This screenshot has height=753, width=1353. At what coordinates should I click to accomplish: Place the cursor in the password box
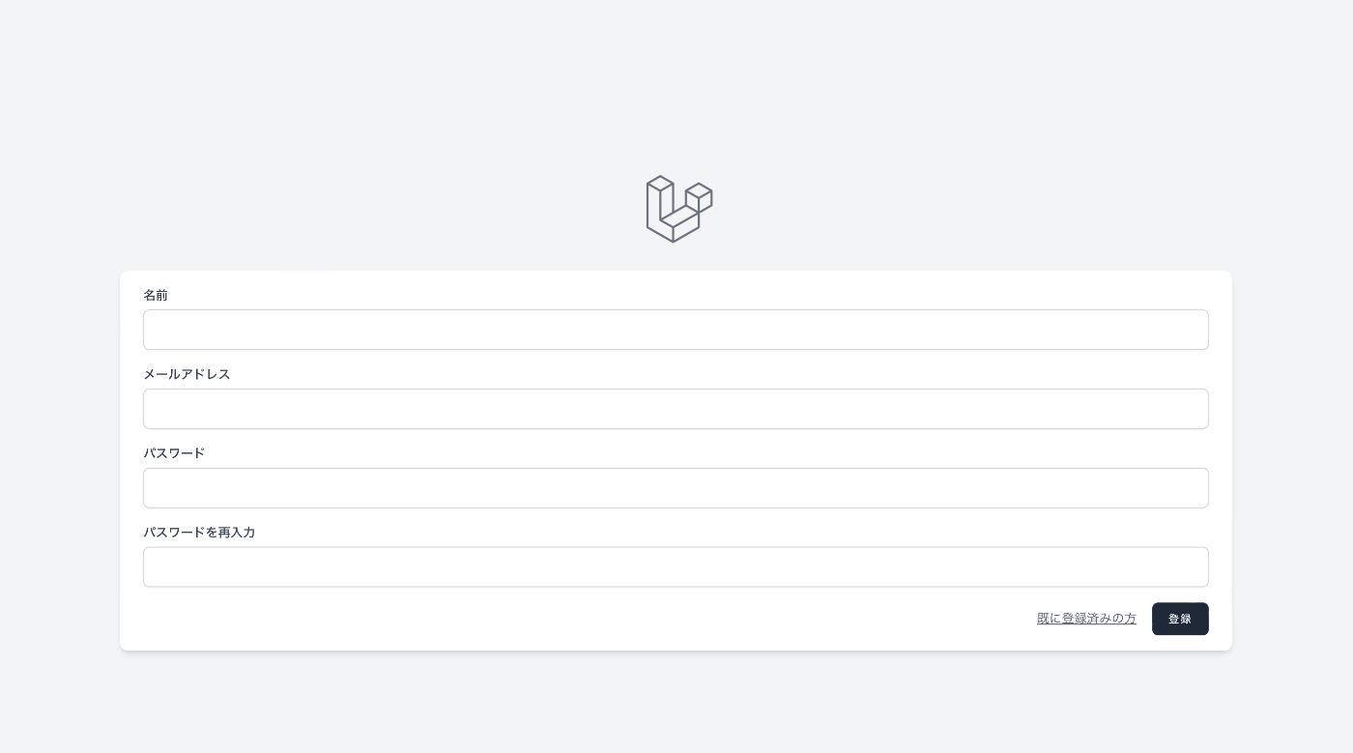tap(676, 488)
